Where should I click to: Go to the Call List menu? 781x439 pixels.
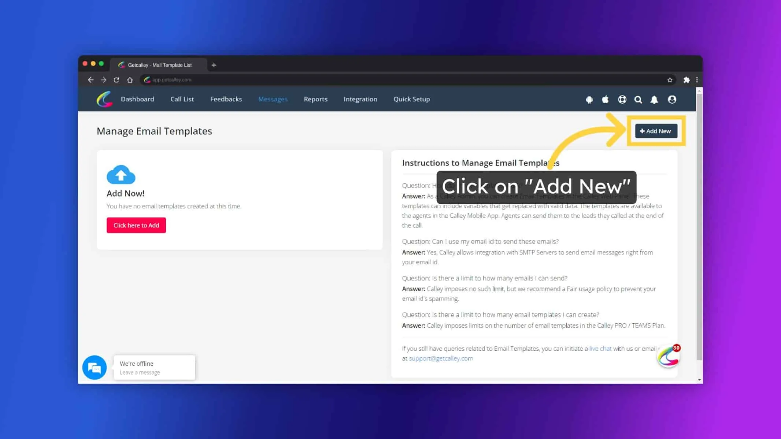182,99
